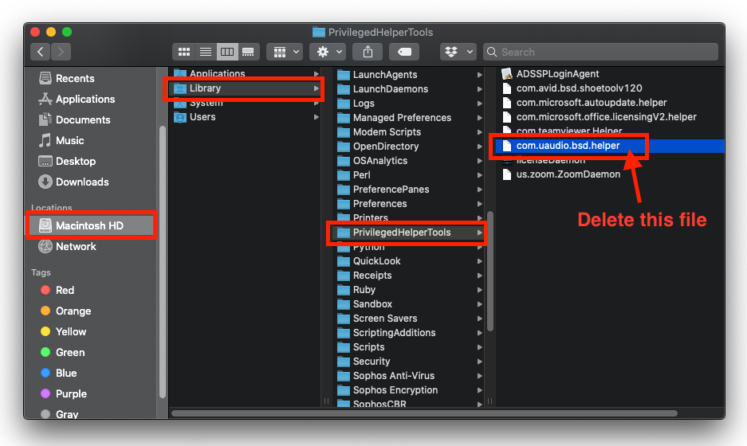
Task: Switch to icon view in toolbar
Action: (x=184, y=52)
